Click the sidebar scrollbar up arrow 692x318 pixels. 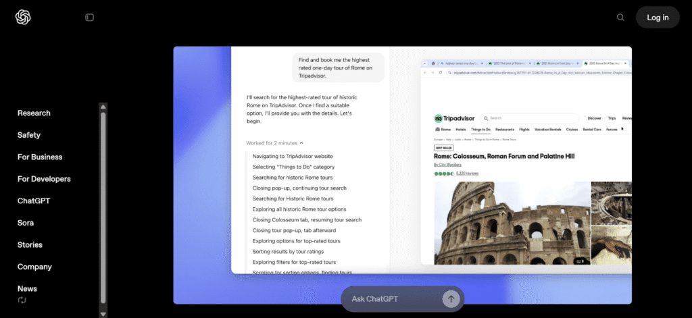click(103, 107)
